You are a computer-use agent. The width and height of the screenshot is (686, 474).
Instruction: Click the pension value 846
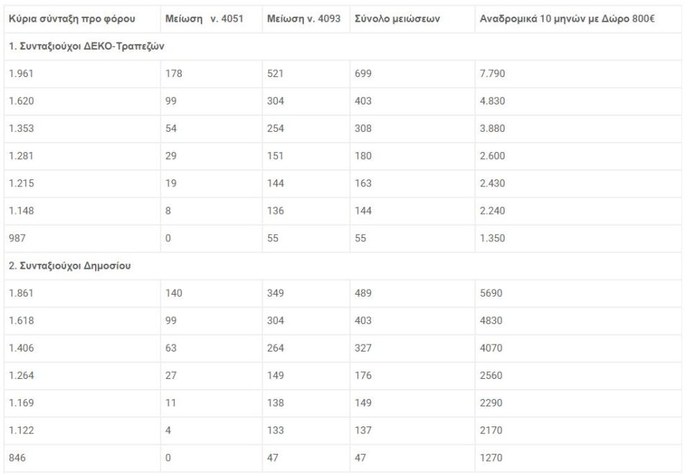(x=17, y=458)
